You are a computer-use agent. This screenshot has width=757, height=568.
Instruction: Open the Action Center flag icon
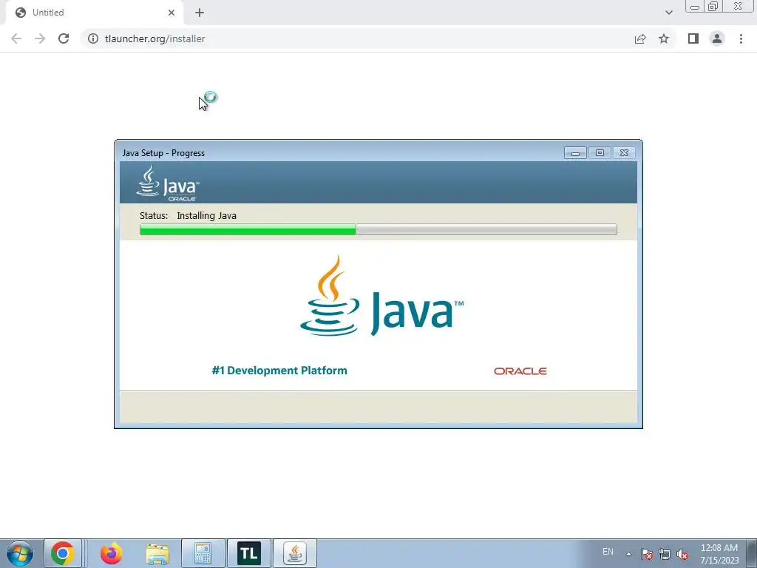(x=647, y=554)
